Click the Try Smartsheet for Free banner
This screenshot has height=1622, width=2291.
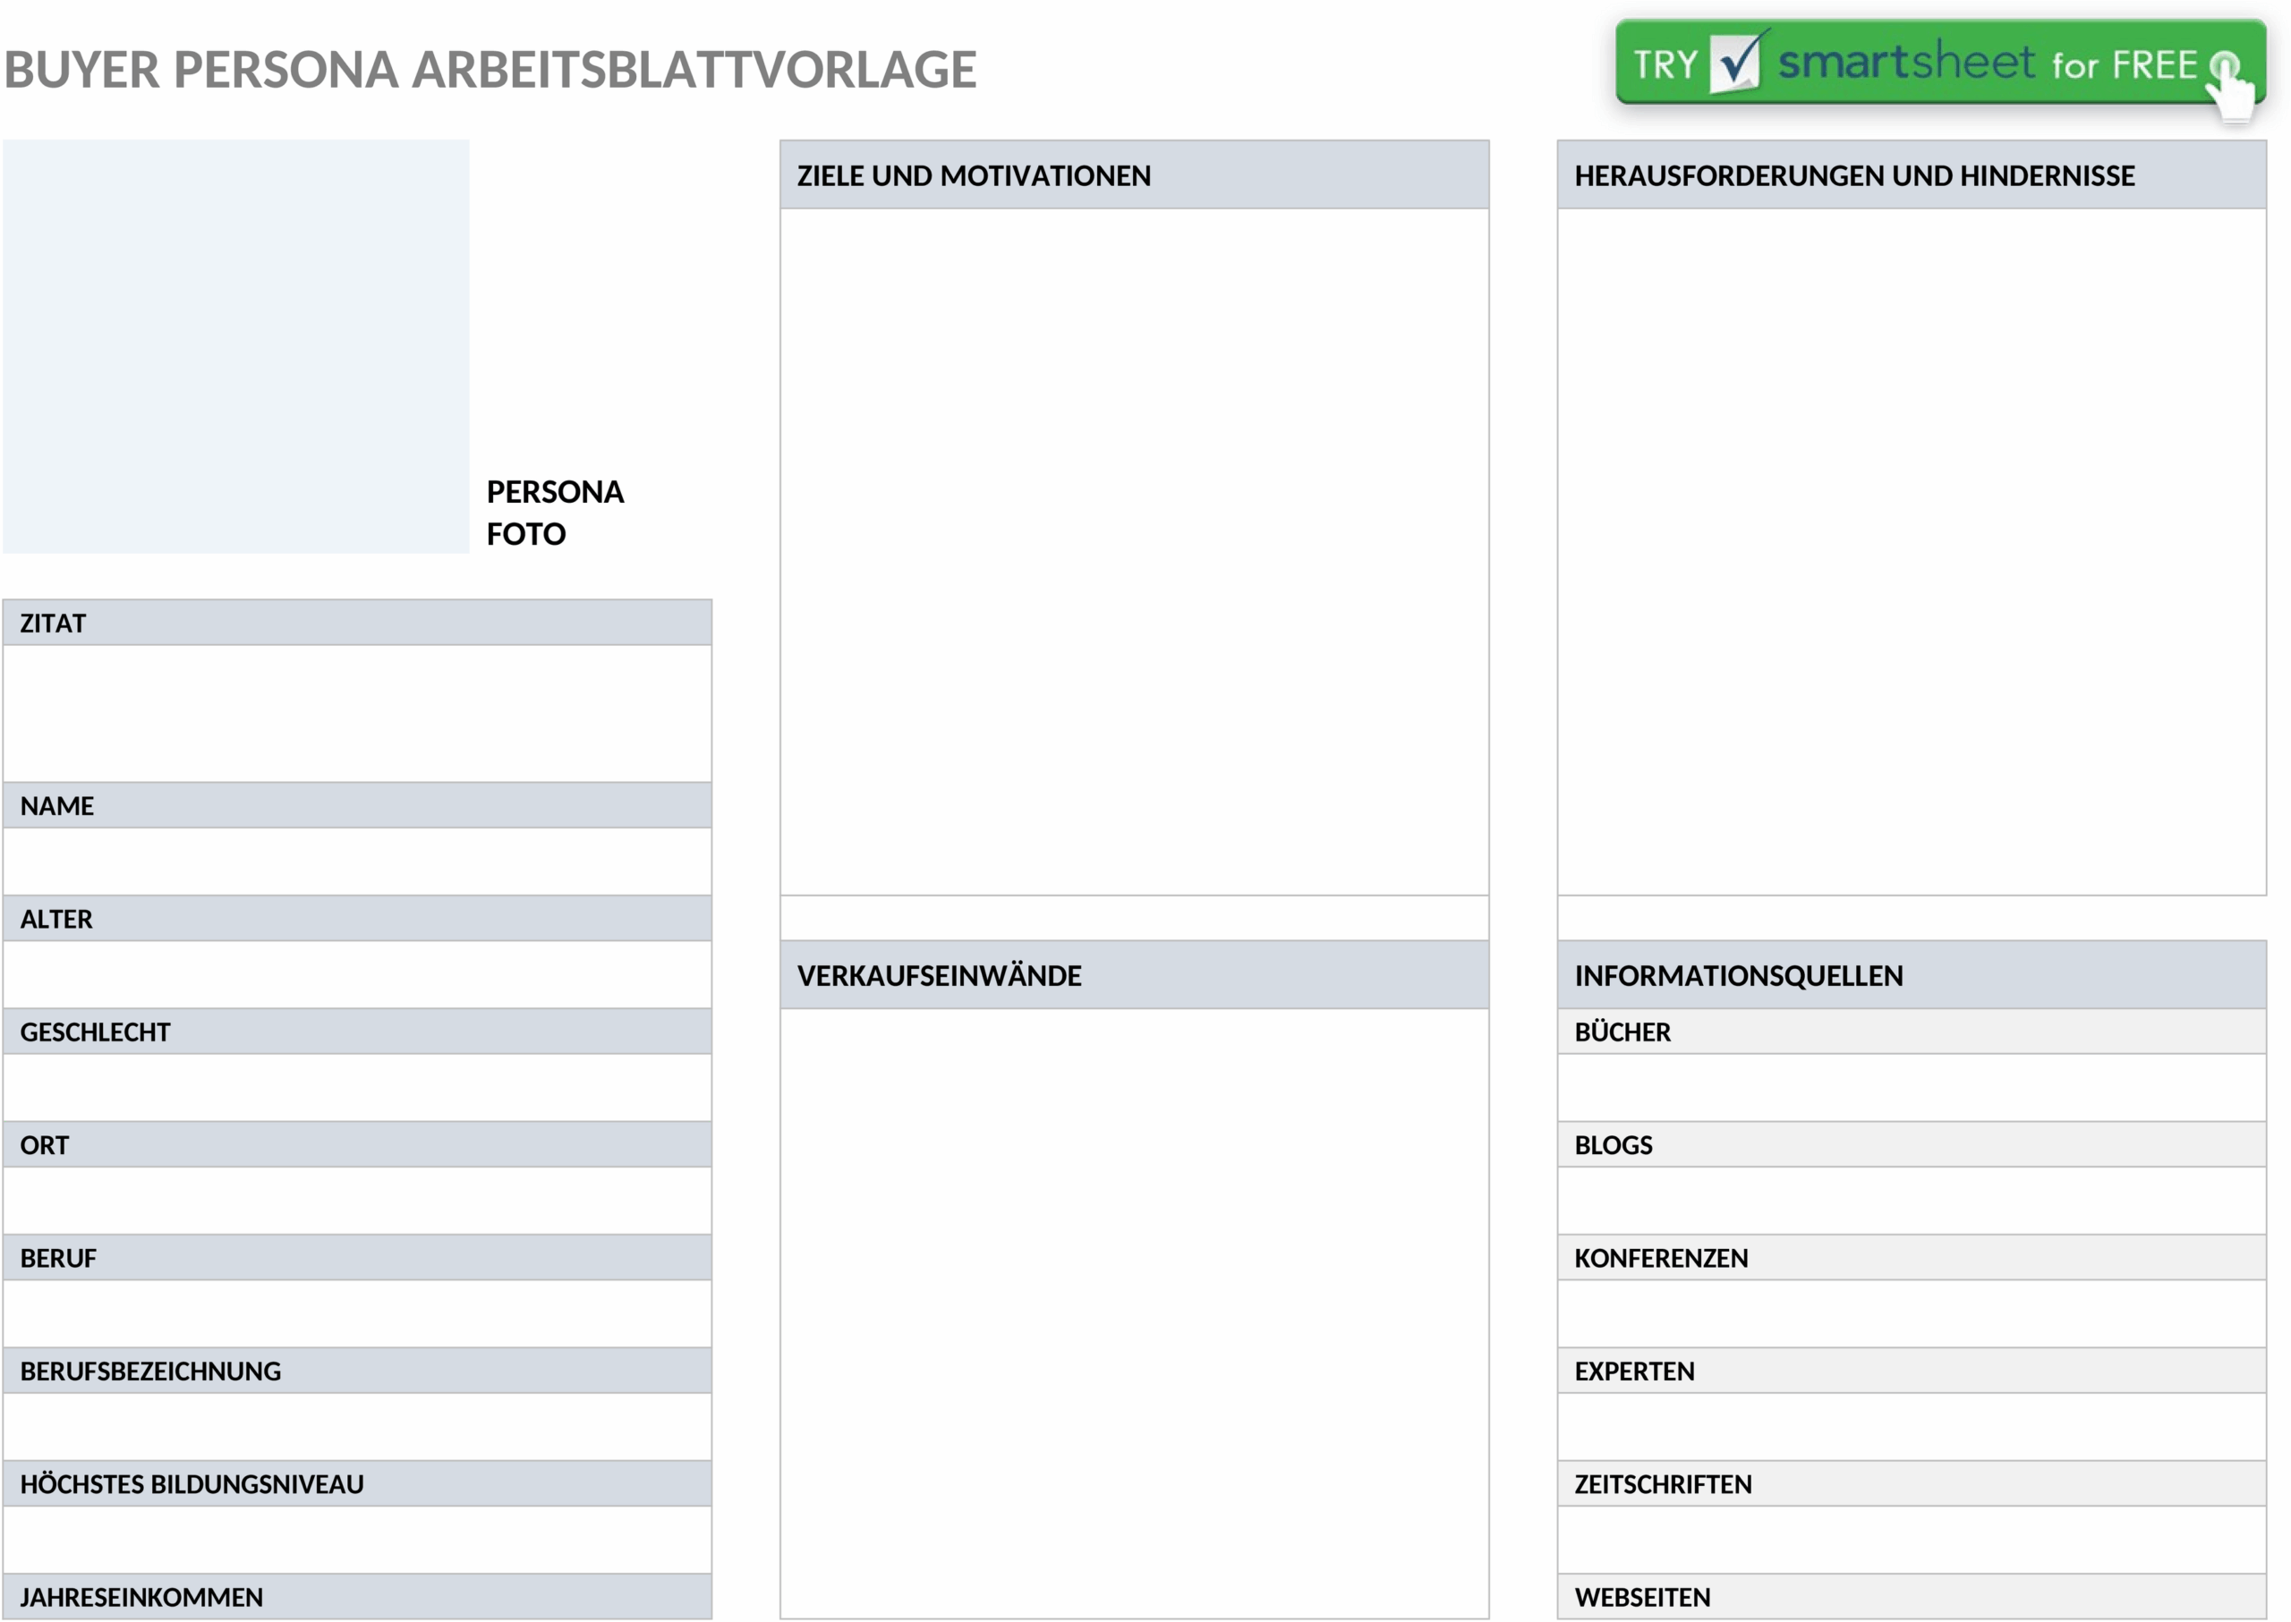[1939, 63]
